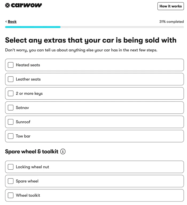Tick the Locking wheel nut checkbox
This screenshot has width=187, height=205.
pos(11,167)
